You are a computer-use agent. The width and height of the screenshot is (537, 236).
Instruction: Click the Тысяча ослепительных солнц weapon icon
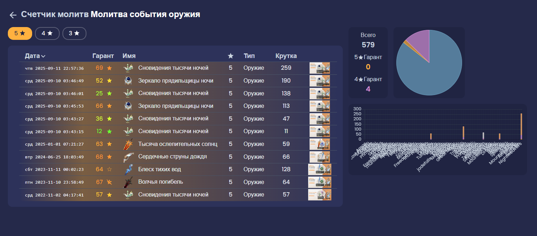pyautogui.click(x=128, y=144)
